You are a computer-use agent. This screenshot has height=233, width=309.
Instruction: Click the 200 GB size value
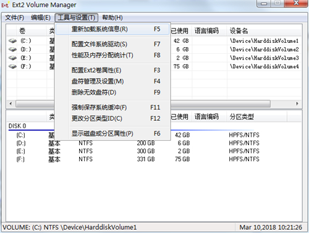click(146, 143)
